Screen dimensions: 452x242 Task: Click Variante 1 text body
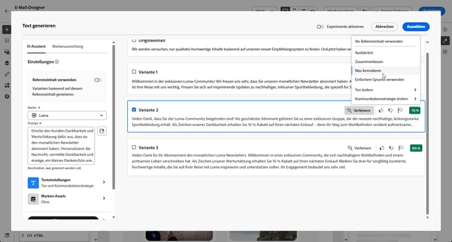pos(241,84)
